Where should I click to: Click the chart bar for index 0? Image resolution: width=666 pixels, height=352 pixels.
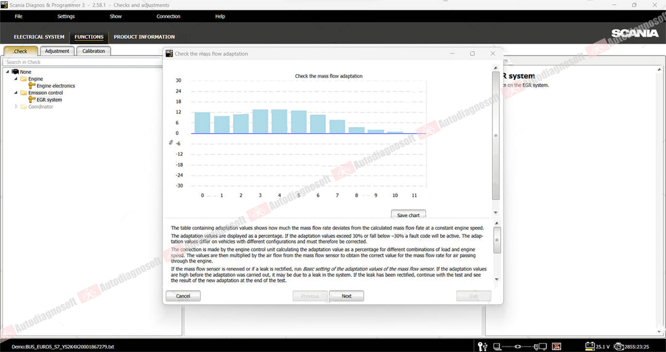tap(202, 123)
